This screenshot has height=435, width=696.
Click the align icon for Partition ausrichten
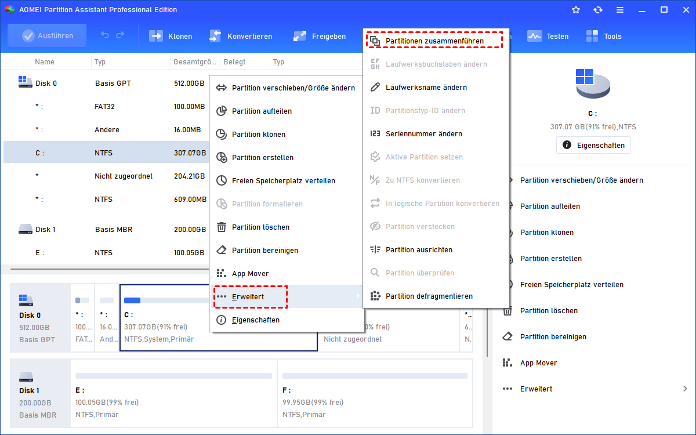tap(375, 249)
